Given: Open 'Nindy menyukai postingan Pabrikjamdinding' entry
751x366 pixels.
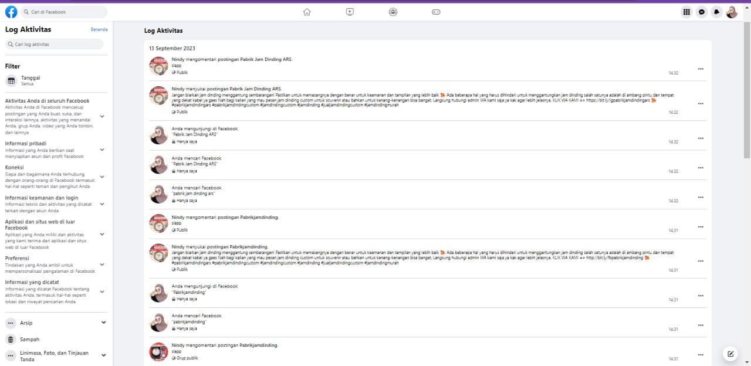Looking at the screenshot, I should pyautogui.click(x=220, y=246).
